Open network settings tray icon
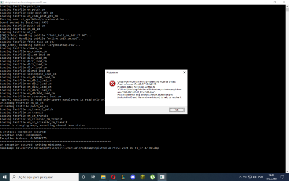 250,177
